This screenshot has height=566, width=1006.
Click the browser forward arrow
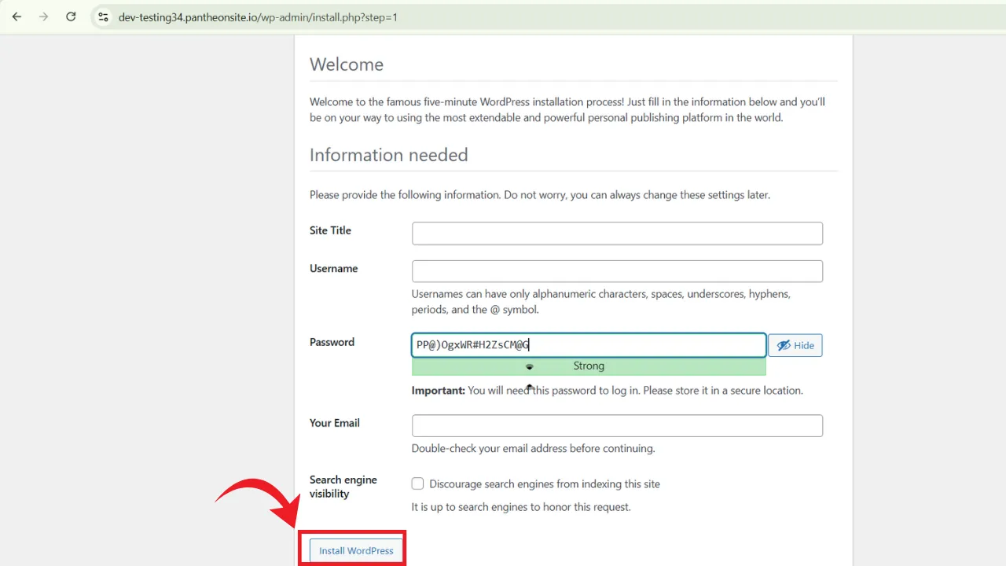43,17
